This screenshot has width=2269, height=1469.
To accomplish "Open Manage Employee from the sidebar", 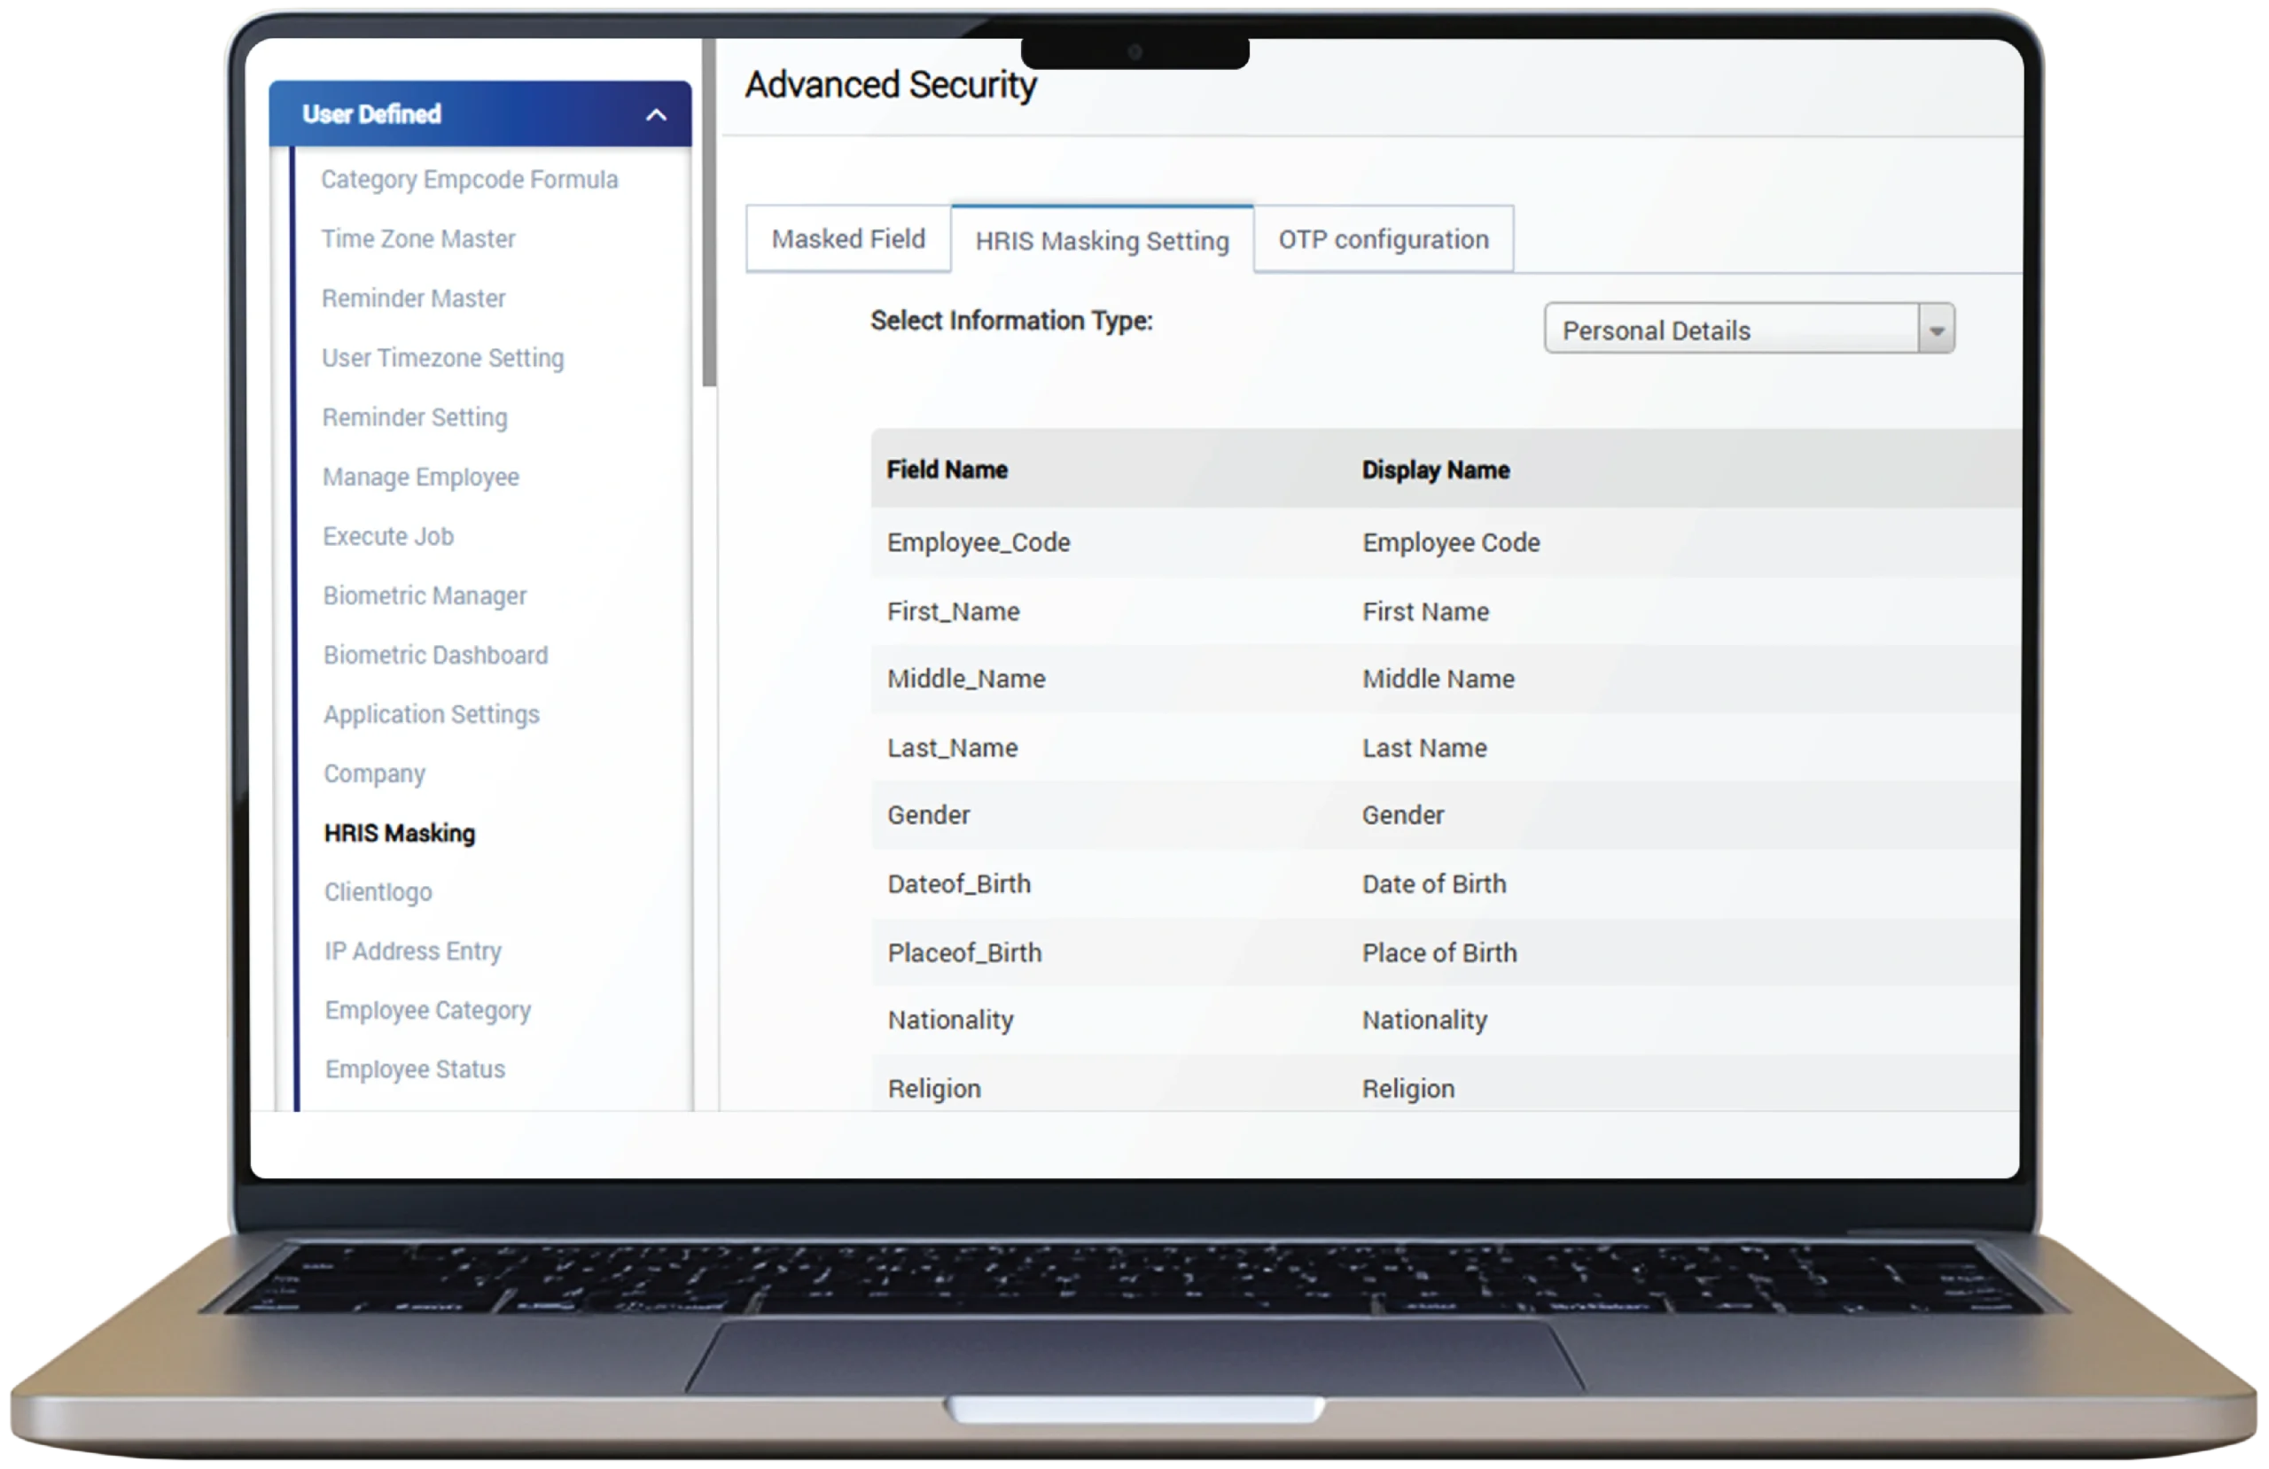I will click(x=420, y=477).
